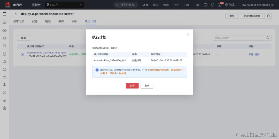Screen dimensions: 279x139
Task: Click the three-circles cluster sidebar icon
Action: tap(4, 101)
